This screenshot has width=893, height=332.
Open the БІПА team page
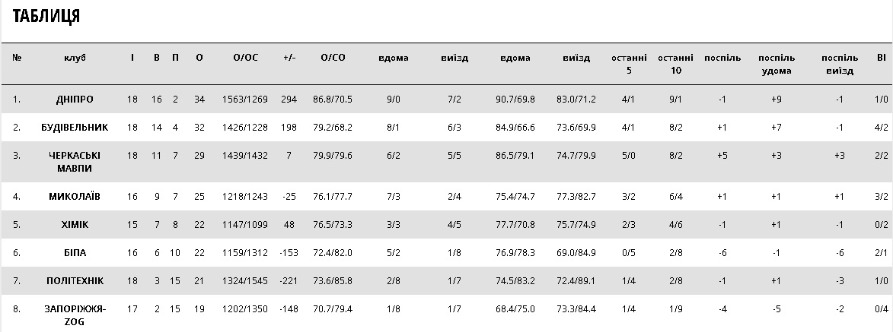[x=75, y=252]
